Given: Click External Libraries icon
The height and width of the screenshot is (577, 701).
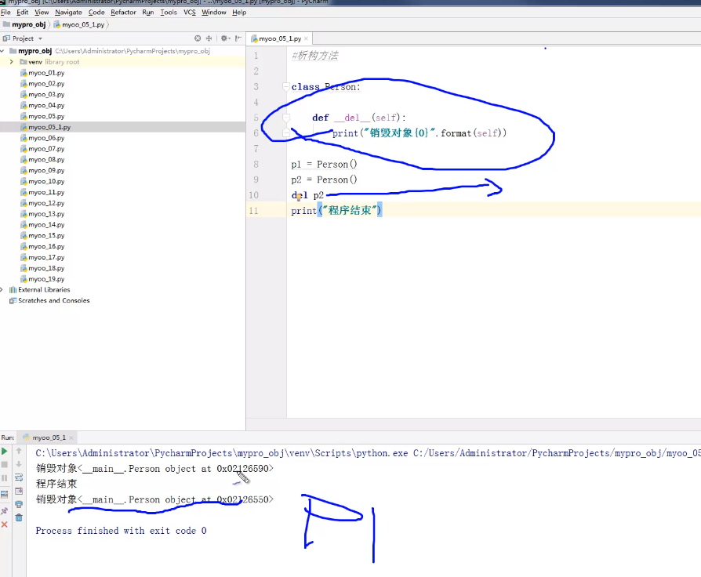Looking at the screenshot, I should coord(13,289).
